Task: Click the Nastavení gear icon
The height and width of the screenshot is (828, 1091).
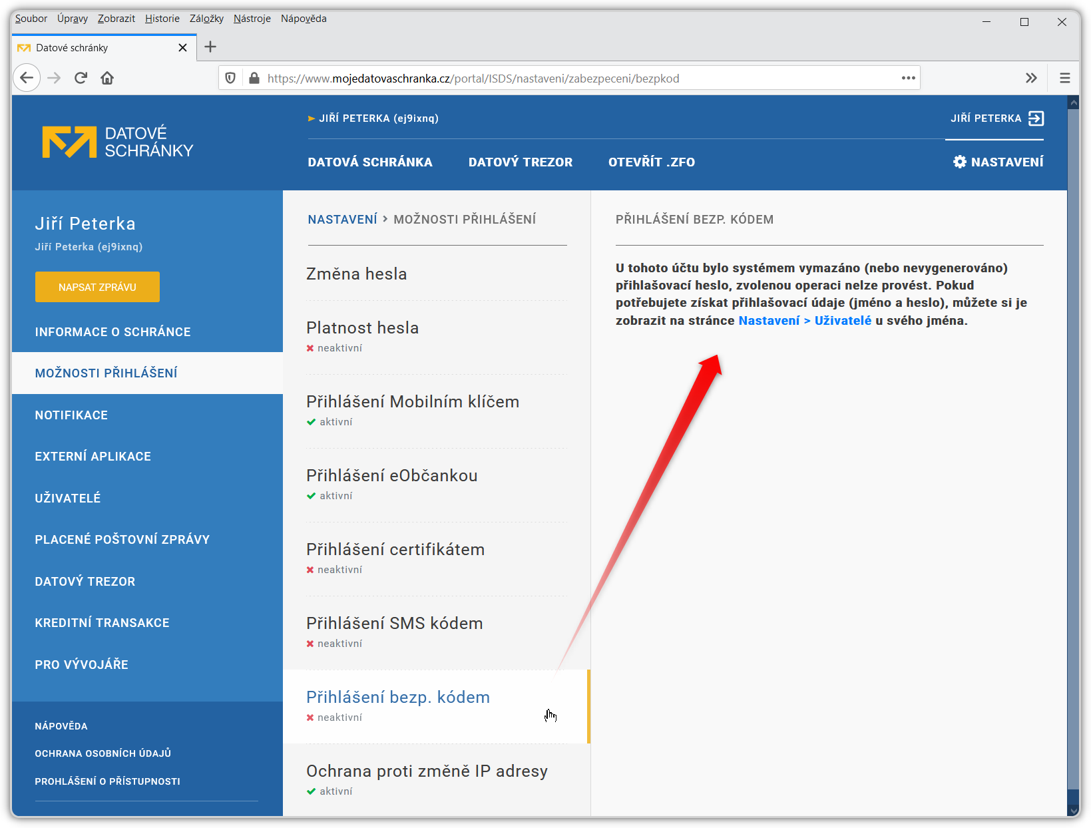Action: [959, 162]
